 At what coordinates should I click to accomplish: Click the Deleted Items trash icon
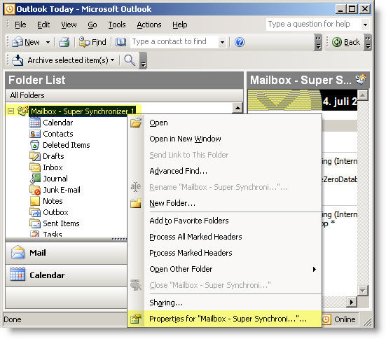pos(35,145)
